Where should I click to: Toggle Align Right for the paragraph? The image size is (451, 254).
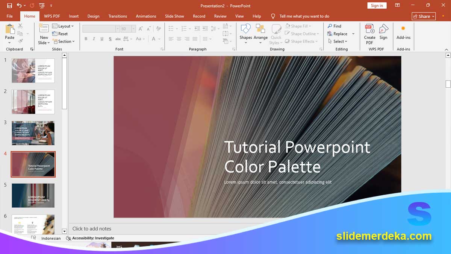point(187,39)
